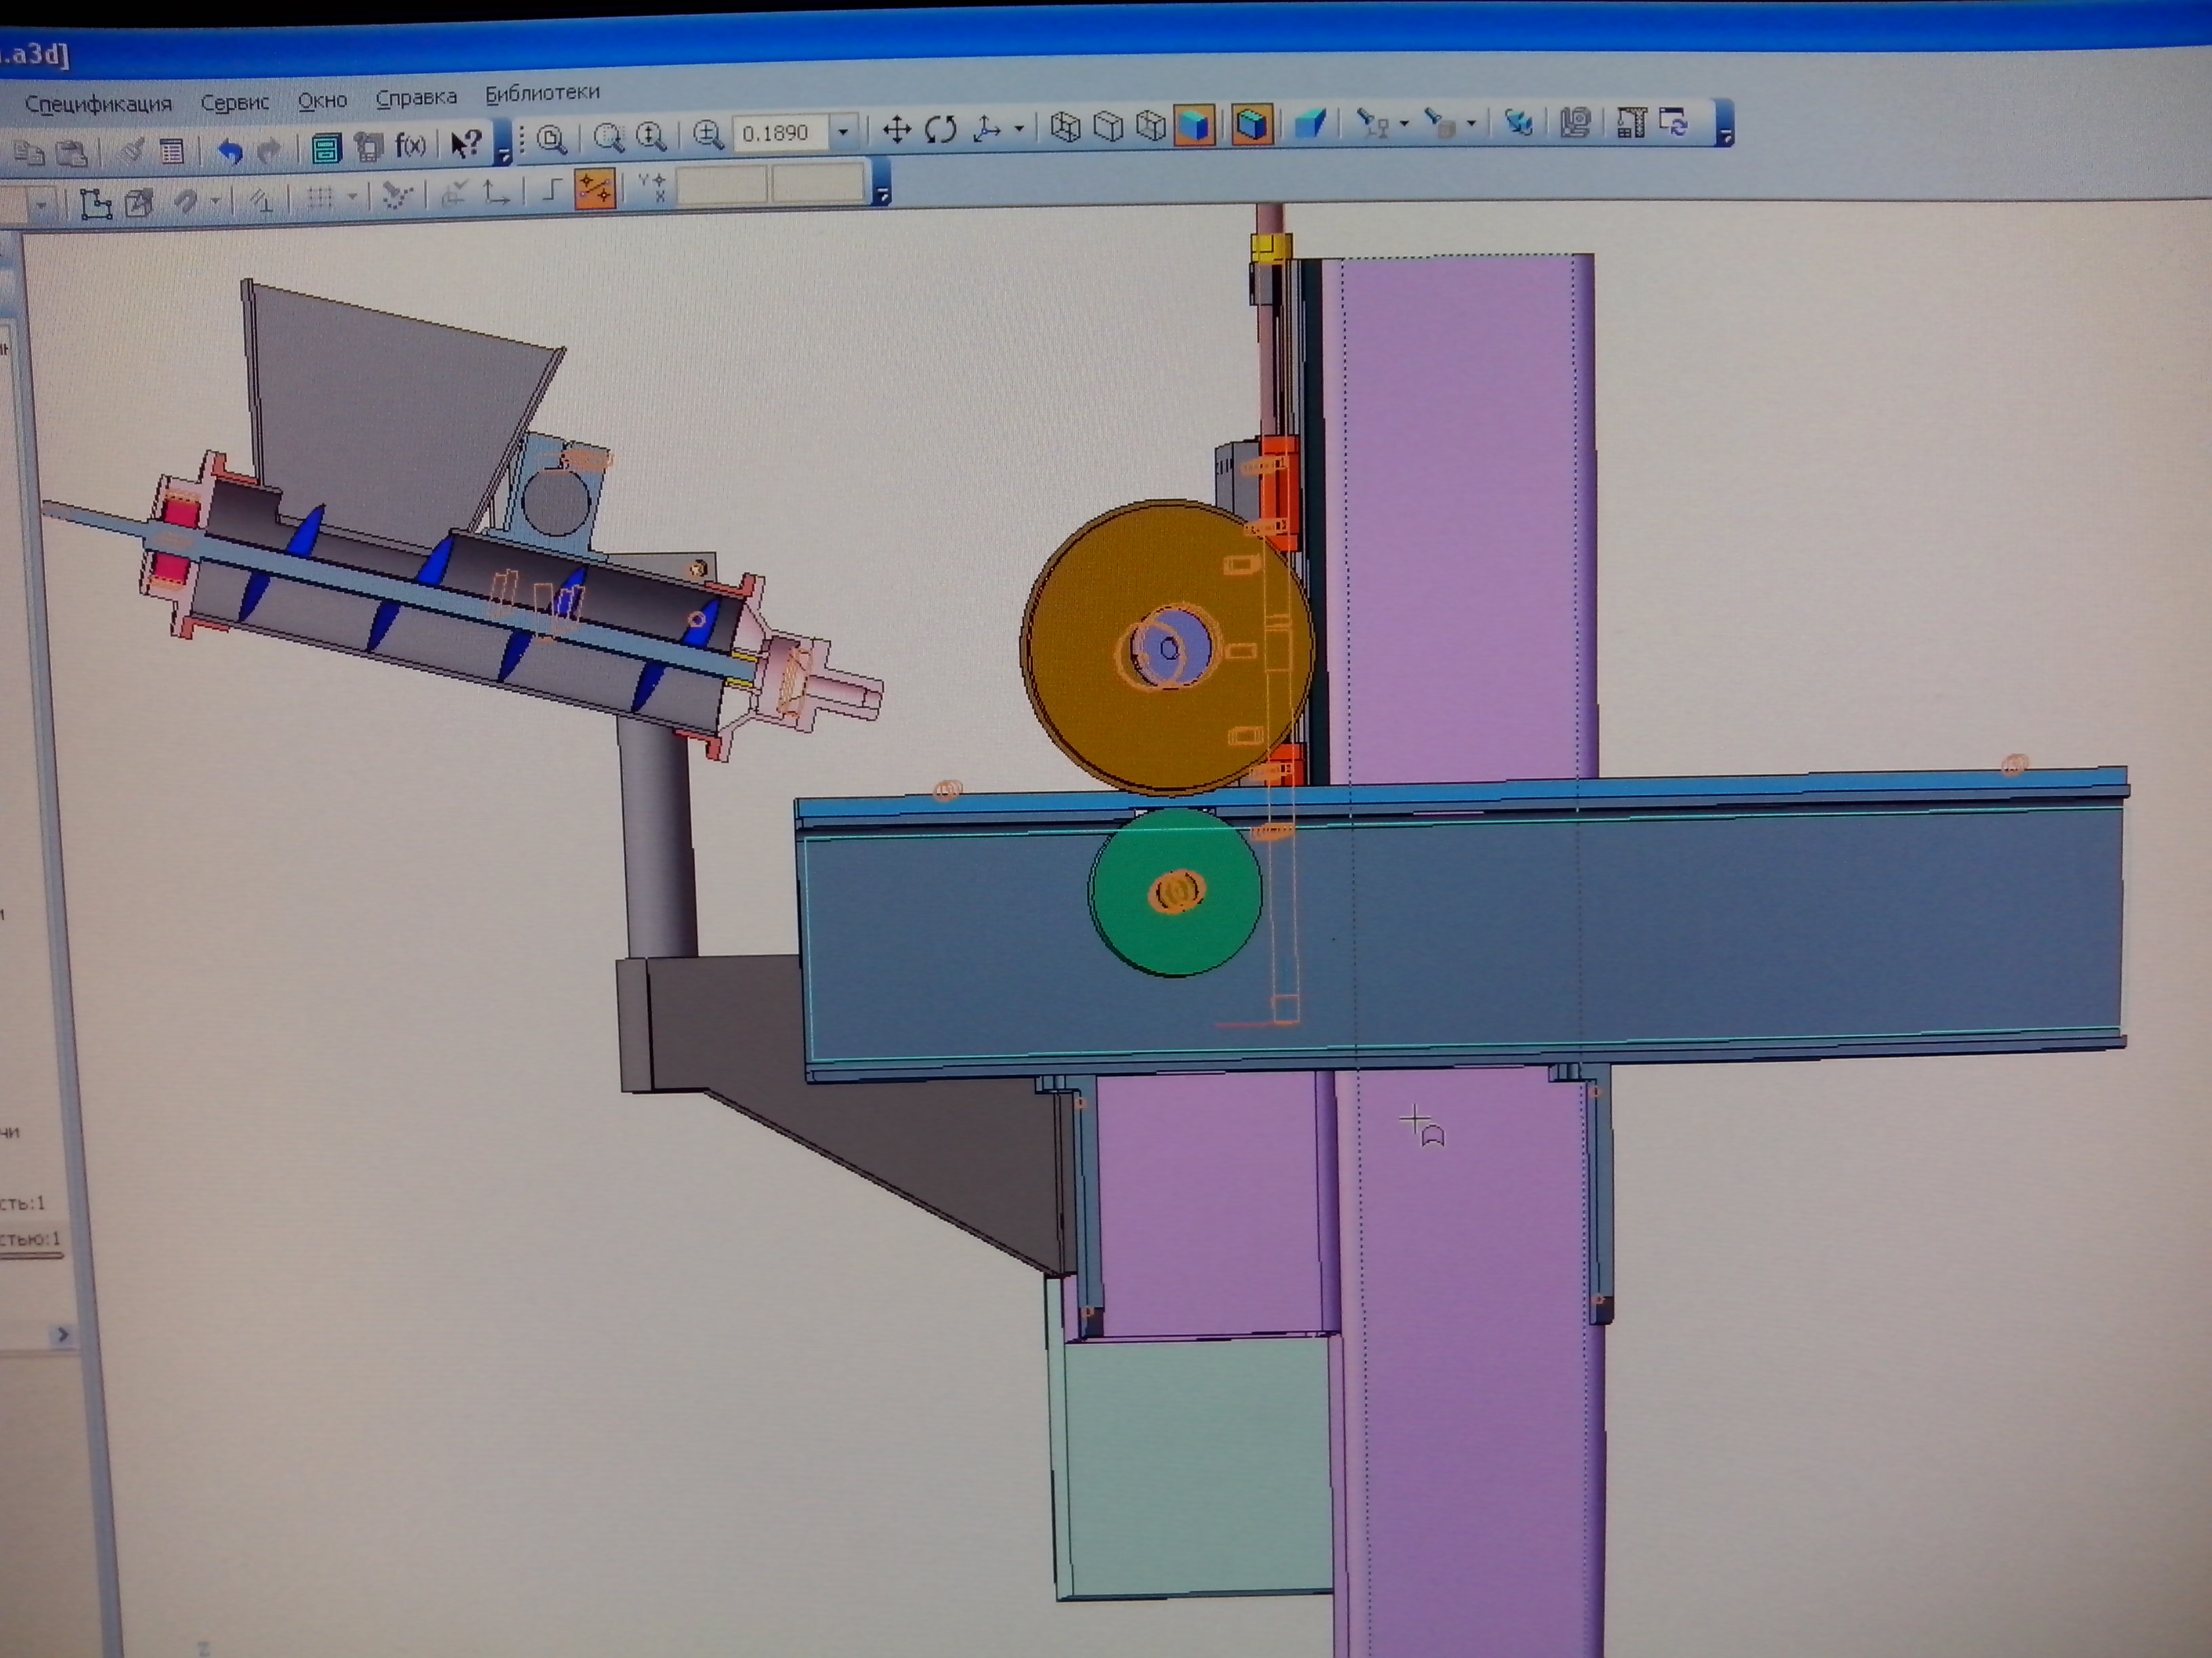The width and height of the screenshot is (2212, 1658).
Task: Click the Справка menu item
Action: 416,98
